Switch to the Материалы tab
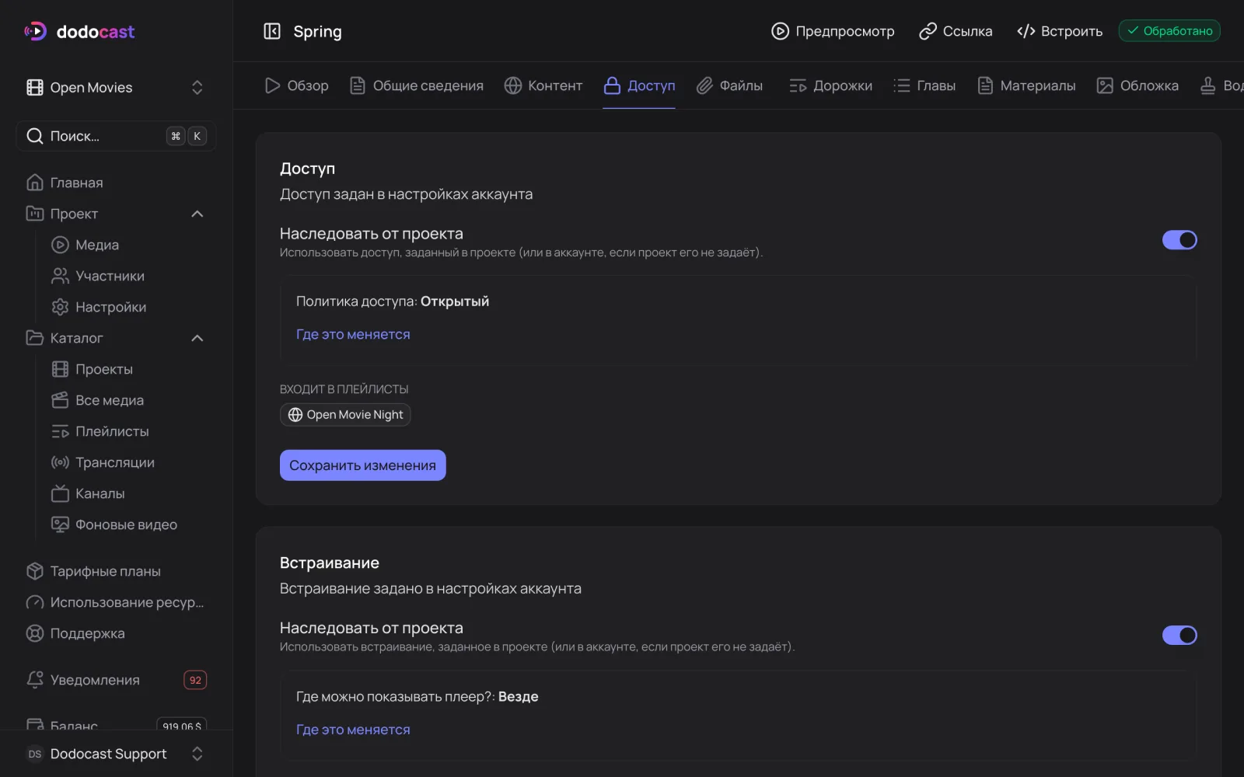This screenshot has height=777, width=1244. coord(1026,85)
